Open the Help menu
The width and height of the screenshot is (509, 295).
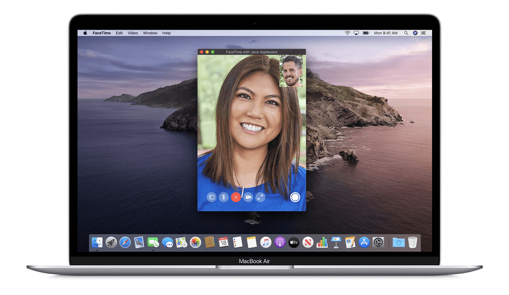coord(167,33)
